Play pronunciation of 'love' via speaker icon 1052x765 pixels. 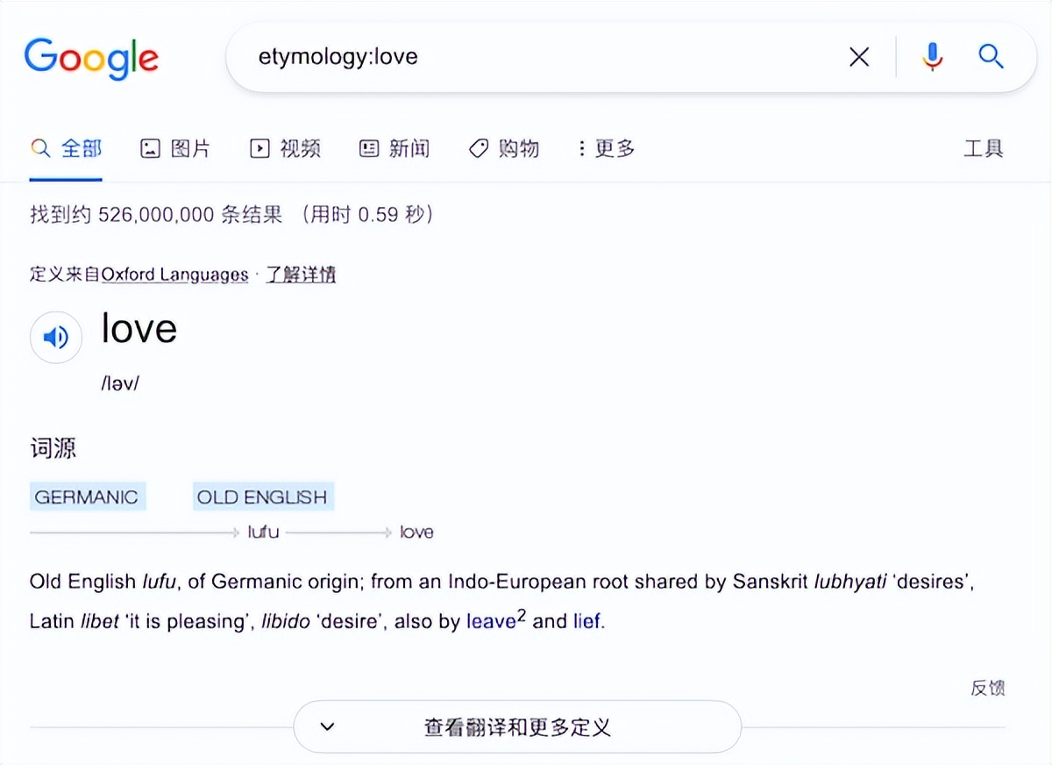[55, 337]
